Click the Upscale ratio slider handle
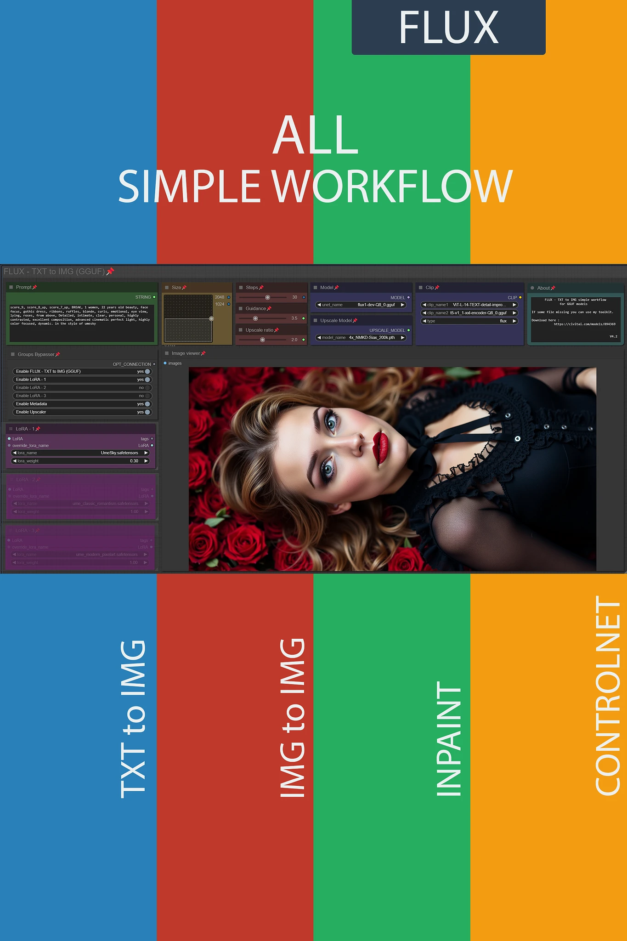The image size is (627, 941). pyautogui.click(x=262, y=340)
